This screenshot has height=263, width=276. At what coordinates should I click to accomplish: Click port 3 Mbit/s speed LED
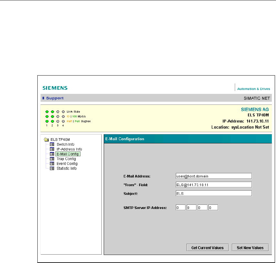pos(58,116)
